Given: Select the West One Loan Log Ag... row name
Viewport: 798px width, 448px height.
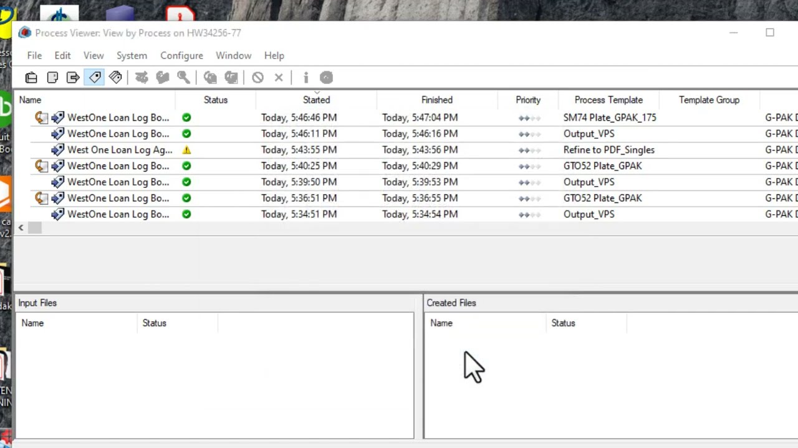Looking at the screenshot, I should point(120,149).
